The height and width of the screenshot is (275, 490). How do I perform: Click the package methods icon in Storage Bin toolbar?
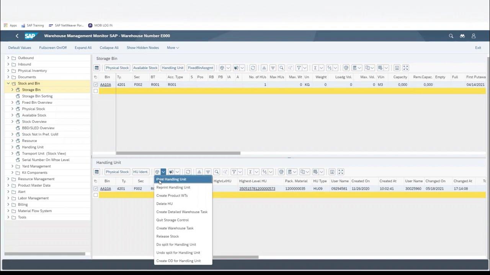[222, 68]
